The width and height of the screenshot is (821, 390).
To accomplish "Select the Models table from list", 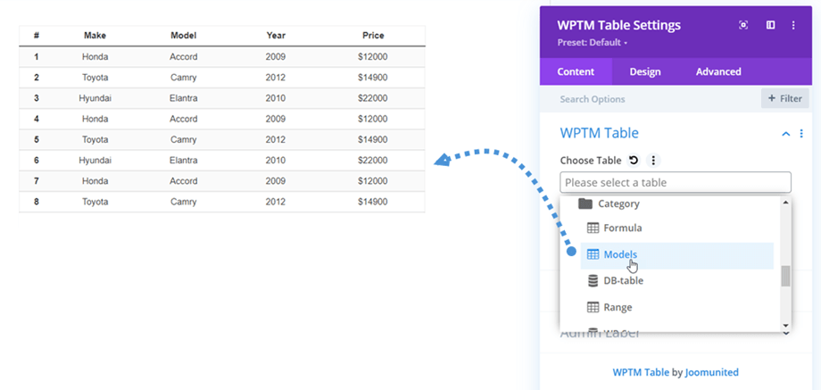I will 620,255.
